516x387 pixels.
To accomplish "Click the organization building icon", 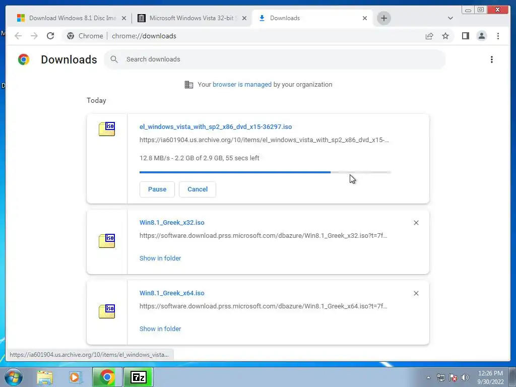I will 189,85.
